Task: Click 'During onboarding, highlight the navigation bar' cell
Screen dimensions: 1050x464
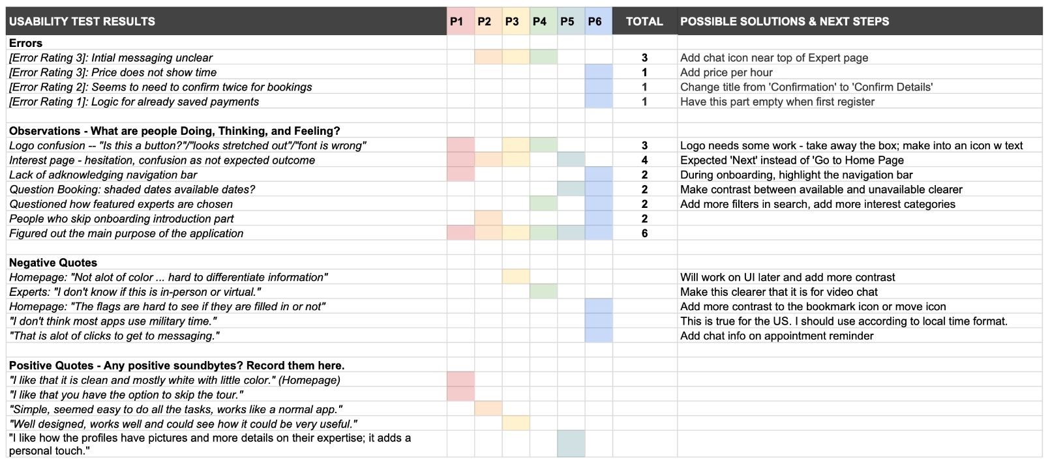Action: pos(796,175)
